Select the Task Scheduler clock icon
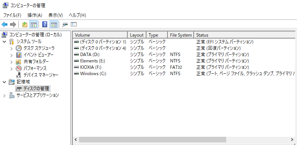This screenshot has width=297, height=145. tap(19, 48)
